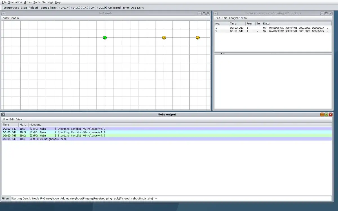This screenshot has height=211, width=338.
Task: Select the 0.1X speed limit
Action: point(74,8)
